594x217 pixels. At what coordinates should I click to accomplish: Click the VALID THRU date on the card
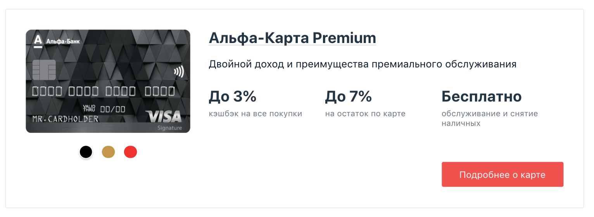(105, 109)
